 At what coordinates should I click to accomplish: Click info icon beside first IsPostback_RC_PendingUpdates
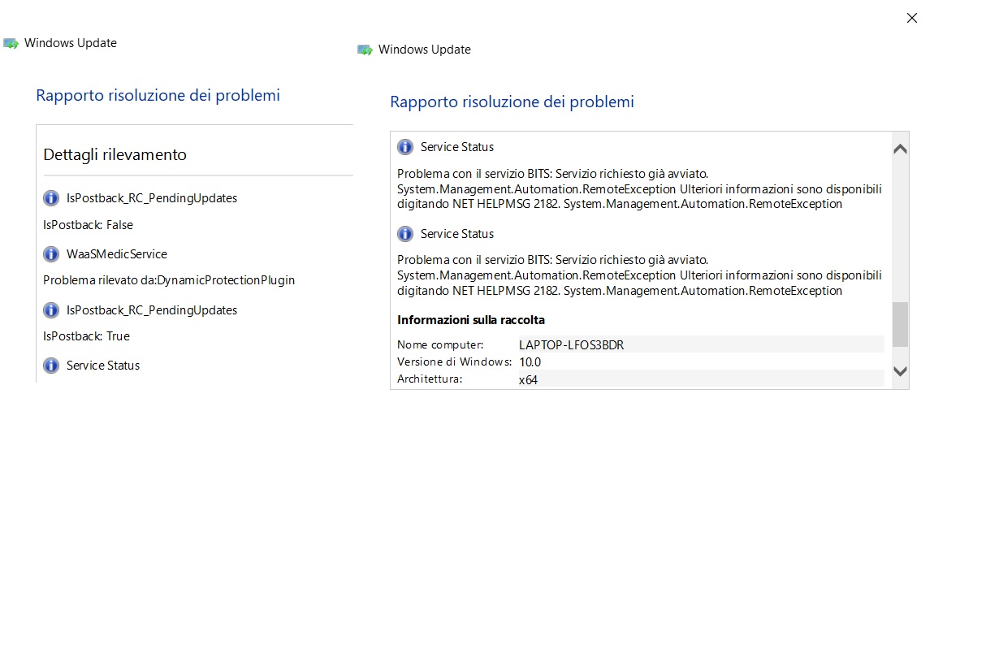pos(51,198)
